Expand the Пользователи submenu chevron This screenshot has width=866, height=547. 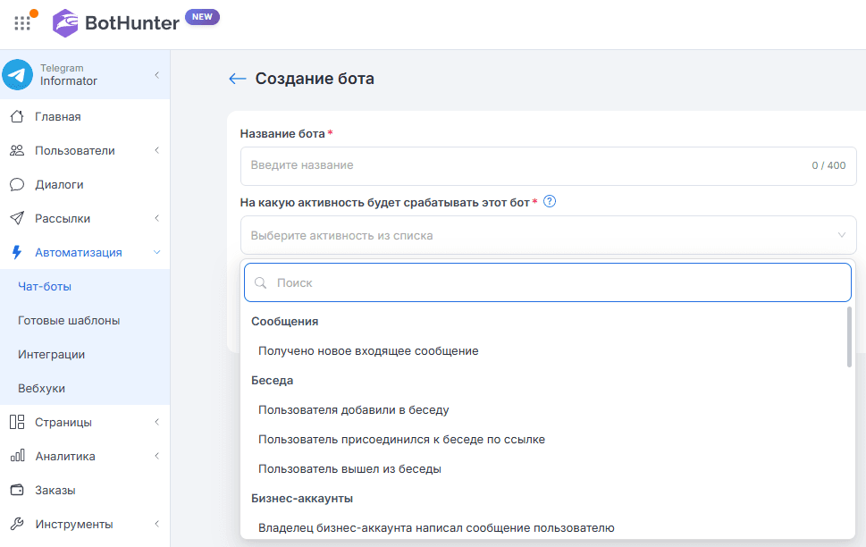click(x=157, y=150)
